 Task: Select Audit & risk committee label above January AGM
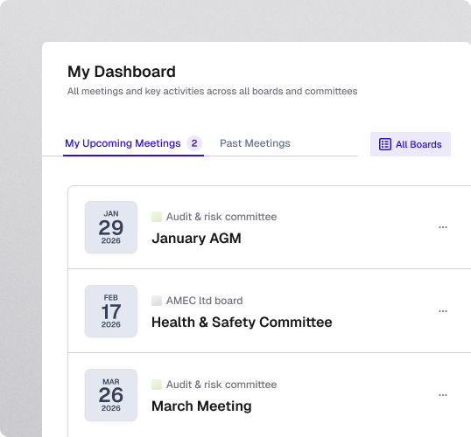[221, 217]
